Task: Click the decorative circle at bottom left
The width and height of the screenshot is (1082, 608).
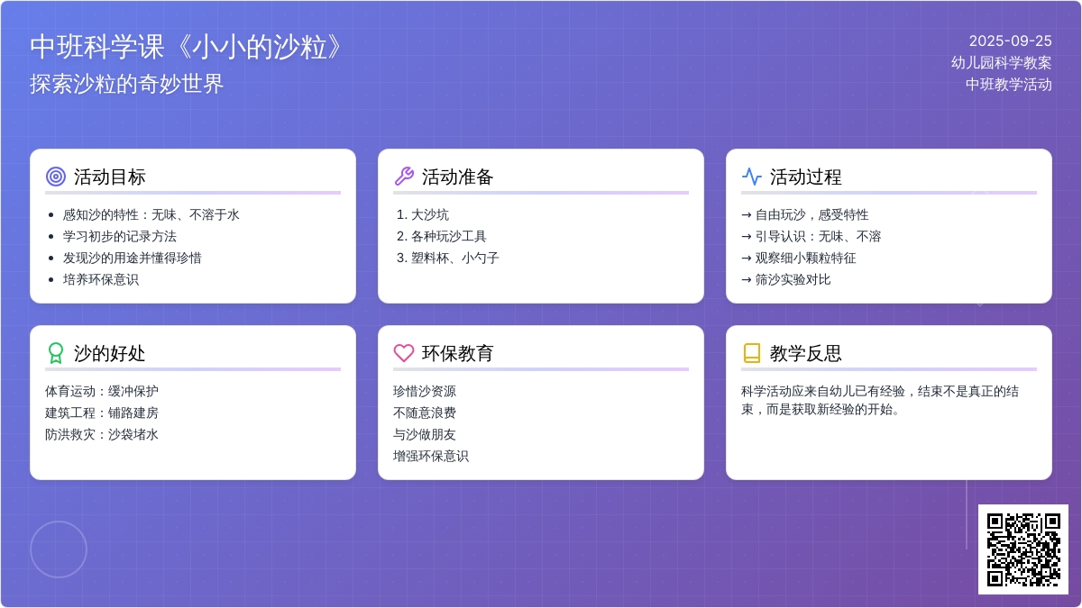Action: 59,549
